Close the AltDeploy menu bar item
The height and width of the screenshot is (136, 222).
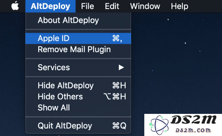(x=50, y=6)
